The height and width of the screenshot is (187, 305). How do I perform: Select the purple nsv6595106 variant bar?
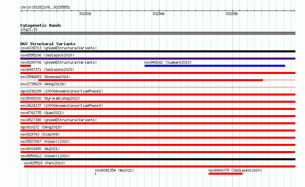[158, 59]
